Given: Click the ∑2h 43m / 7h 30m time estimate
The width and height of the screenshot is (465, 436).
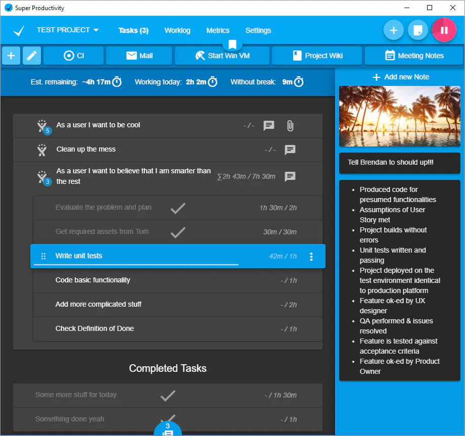Looking at the screenshot, I should 247,177.
